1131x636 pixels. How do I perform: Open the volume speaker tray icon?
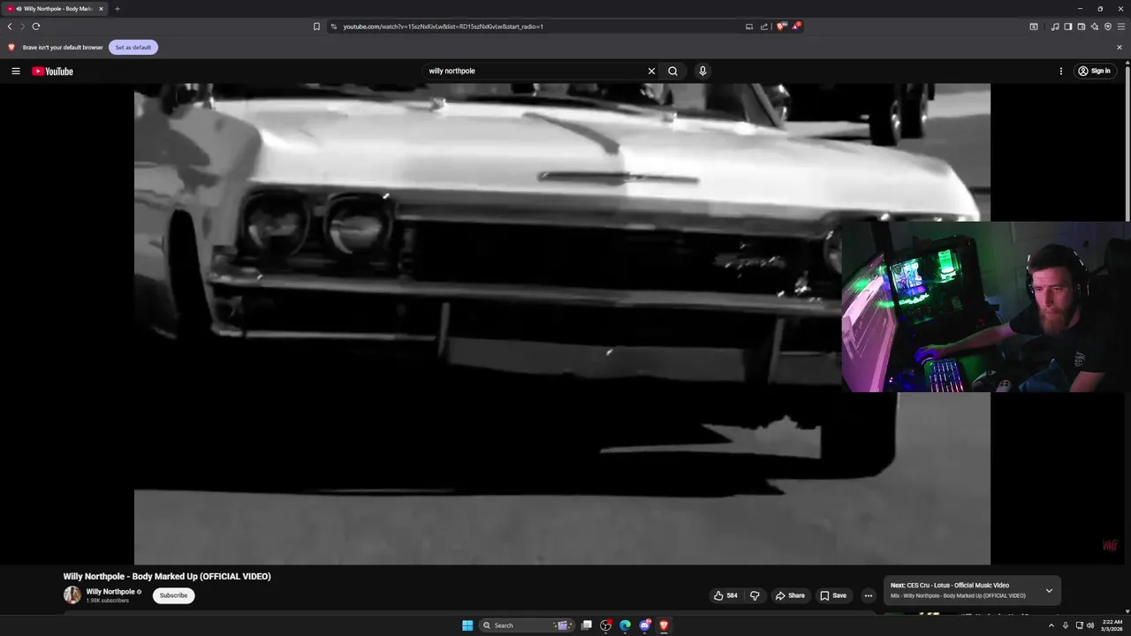(1090, 625)
